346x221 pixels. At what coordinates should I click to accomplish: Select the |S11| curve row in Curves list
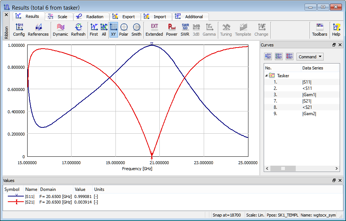[302, 82]
